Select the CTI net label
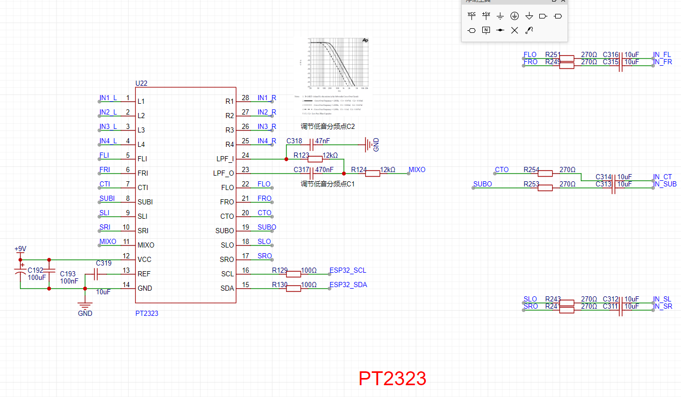681x397 pixels. click(x=104, y=184)
